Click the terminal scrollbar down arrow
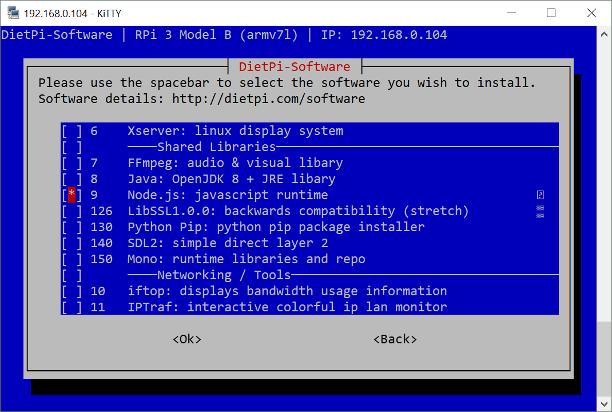This screenshot has width=612, height=412. click(604, 404)
